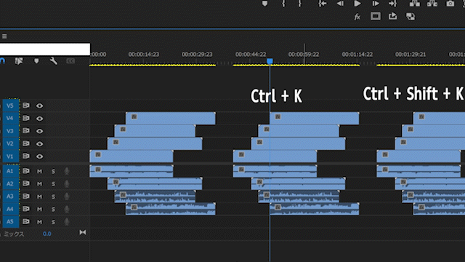Toggle global FX mute
Viewport: 465px width, 262px height.
[x=357, y=17]
